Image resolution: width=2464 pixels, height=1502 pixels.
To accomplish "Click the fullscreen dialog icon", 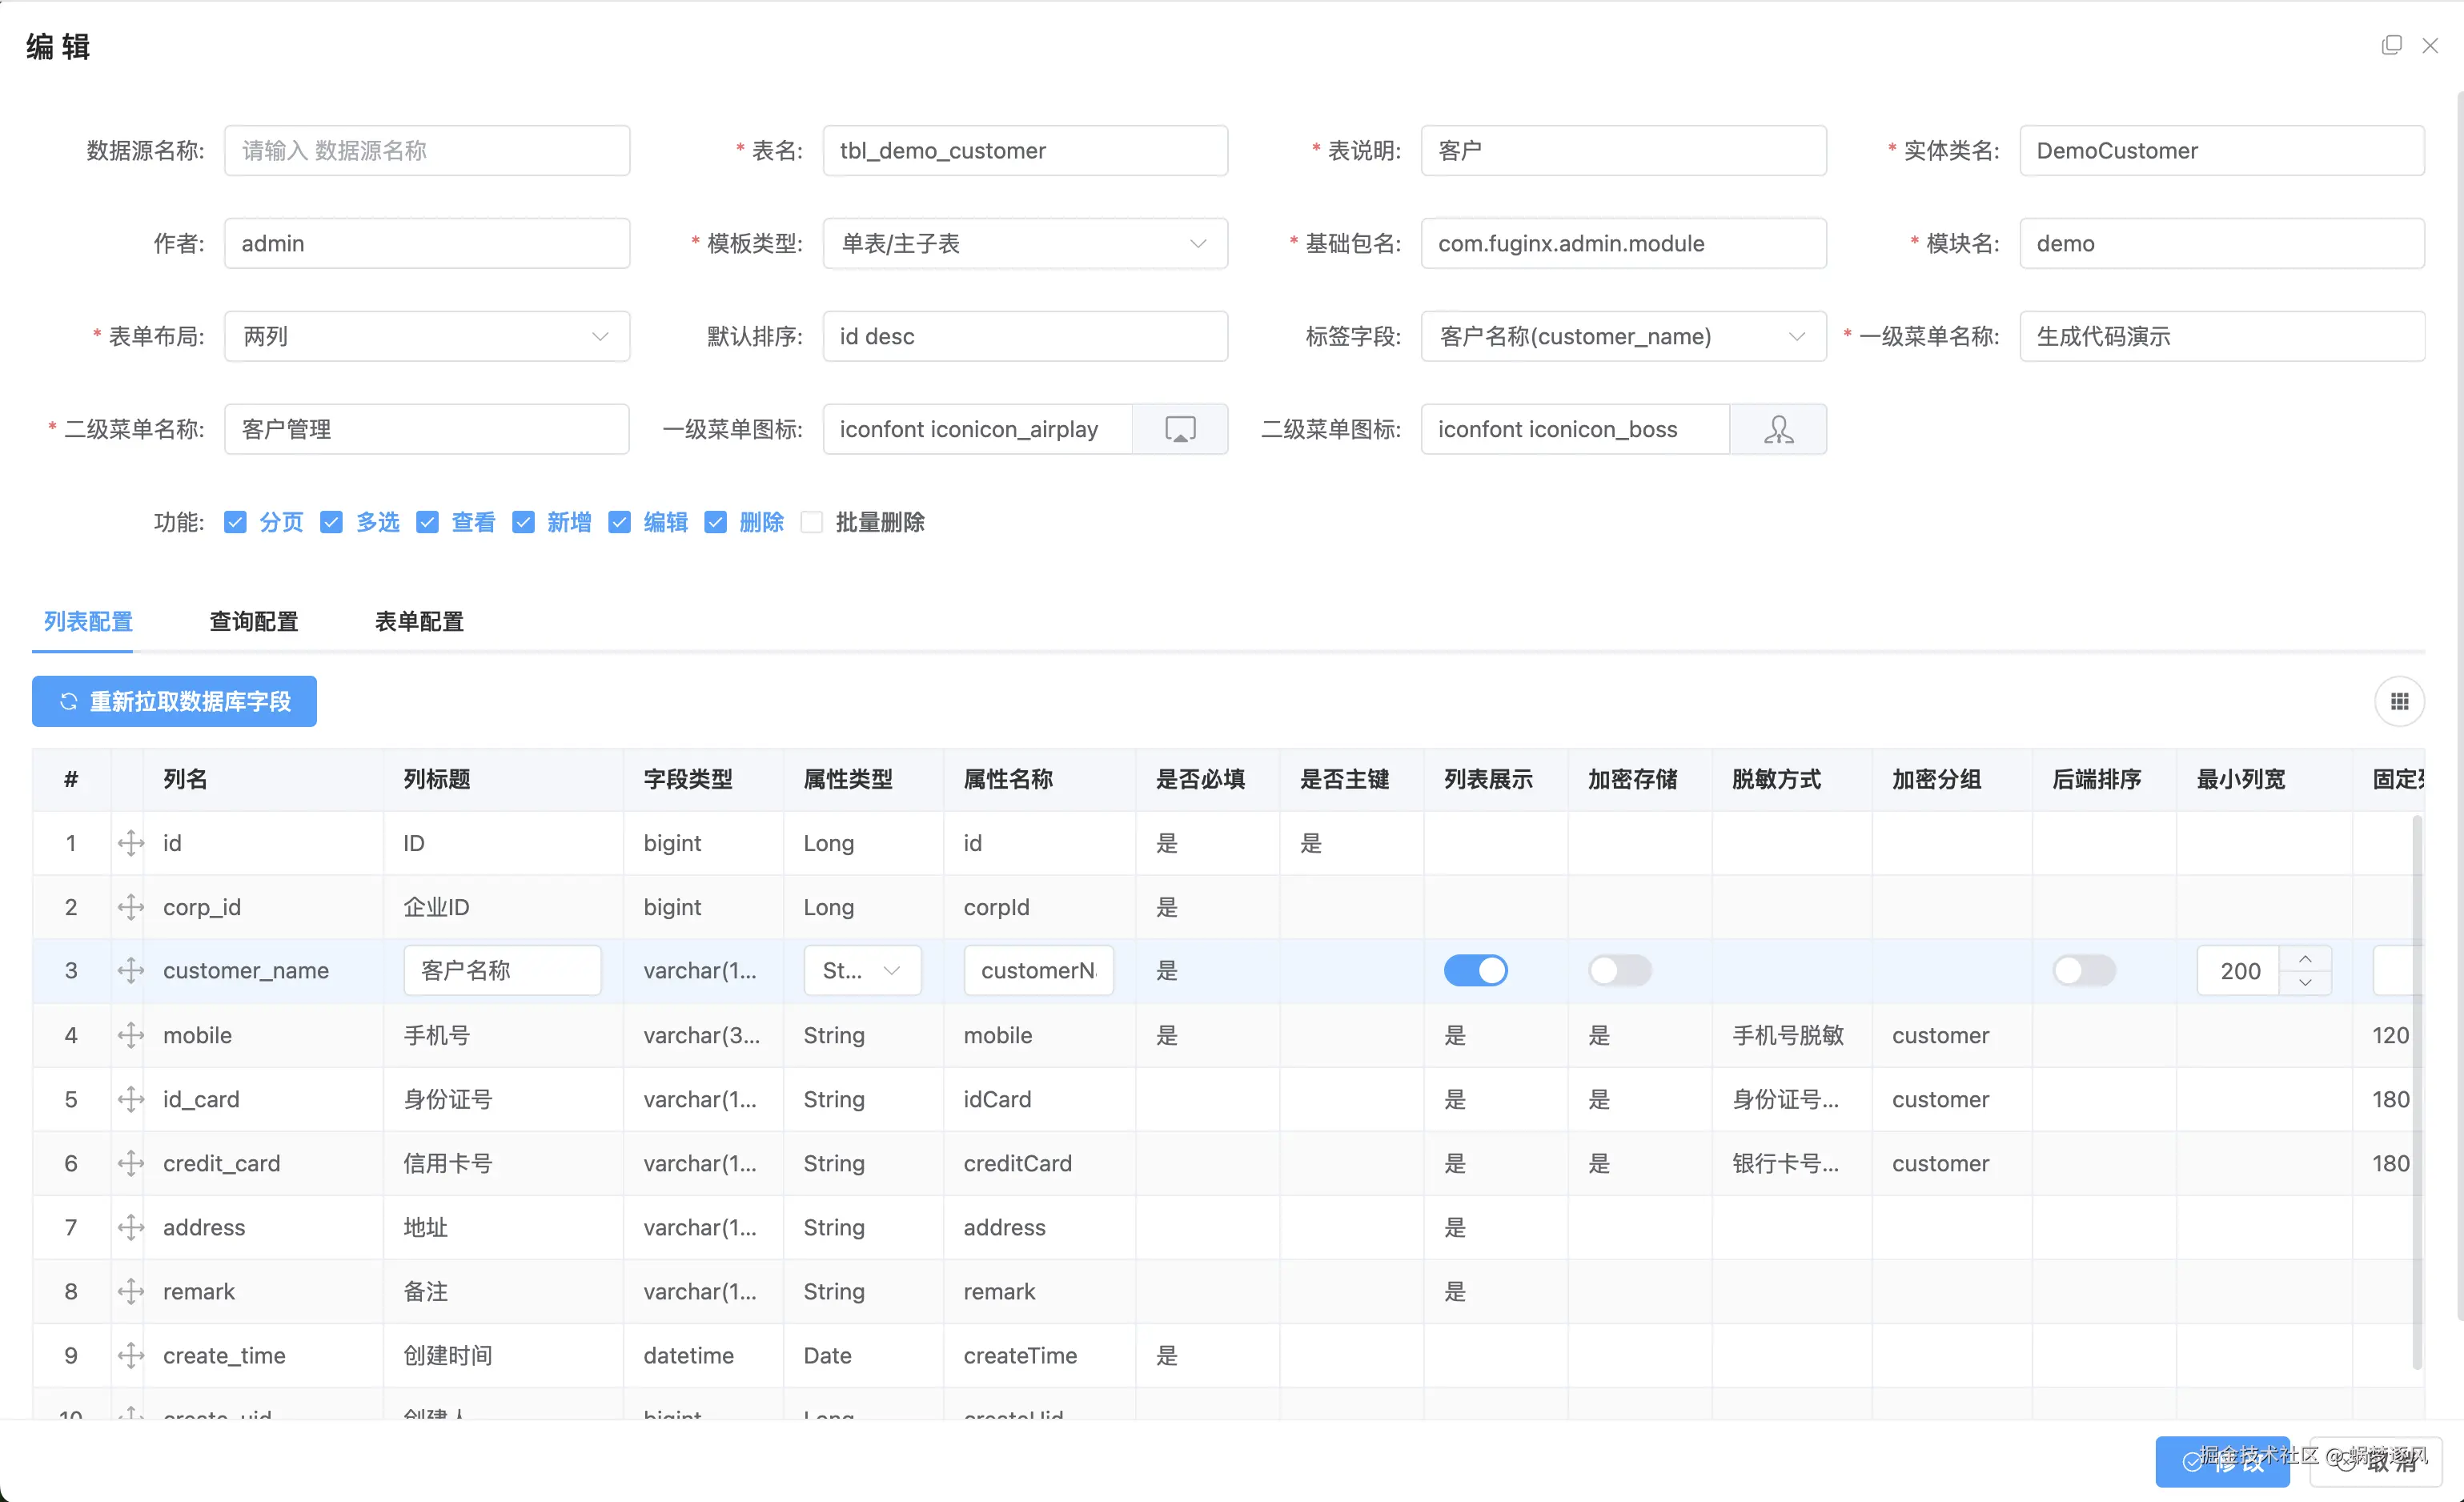I will point(2391,45).
